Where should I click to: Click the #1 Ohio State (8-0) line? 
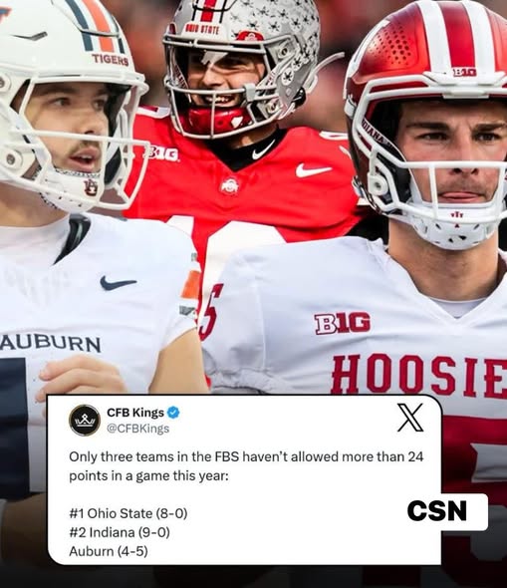128,513
